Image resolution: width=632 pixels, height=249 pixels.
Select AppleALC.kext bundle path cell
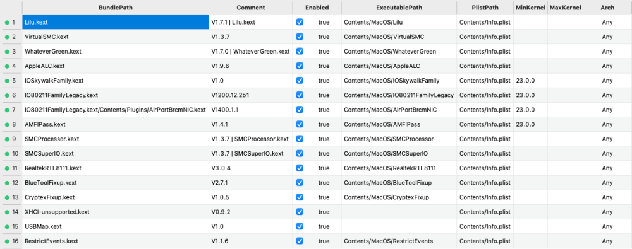(x=115, y=66)
